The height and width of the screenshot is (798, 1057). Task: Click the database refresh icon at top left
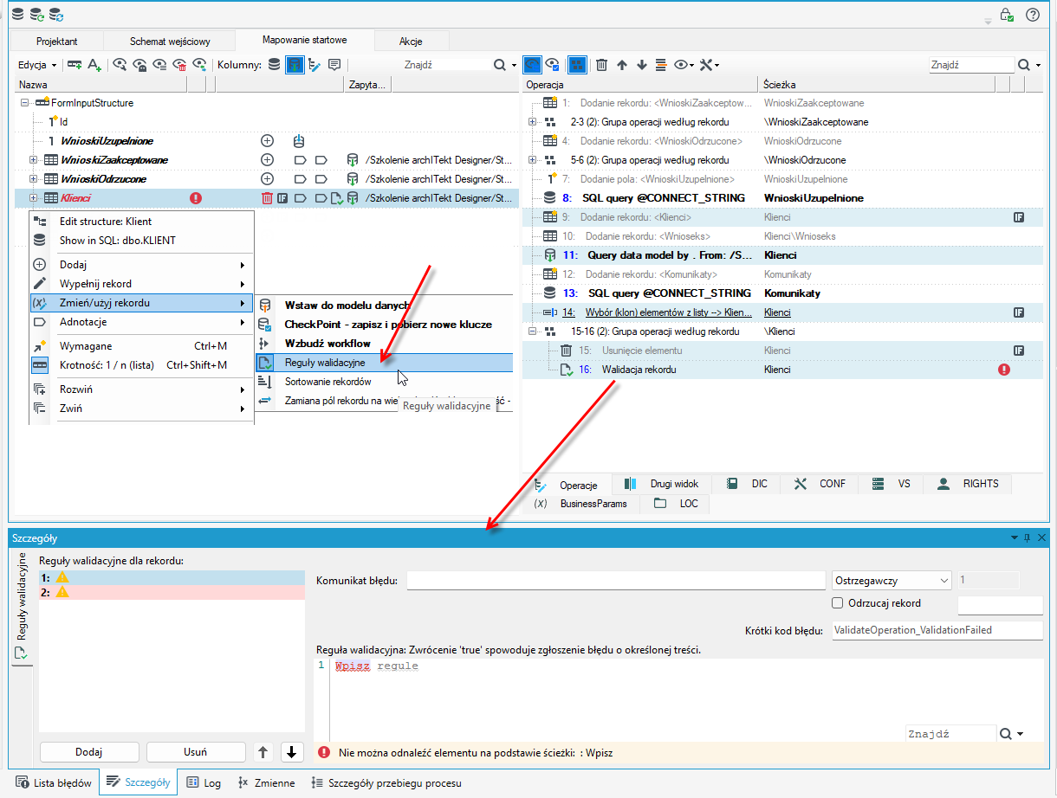(x=37, y=15)
